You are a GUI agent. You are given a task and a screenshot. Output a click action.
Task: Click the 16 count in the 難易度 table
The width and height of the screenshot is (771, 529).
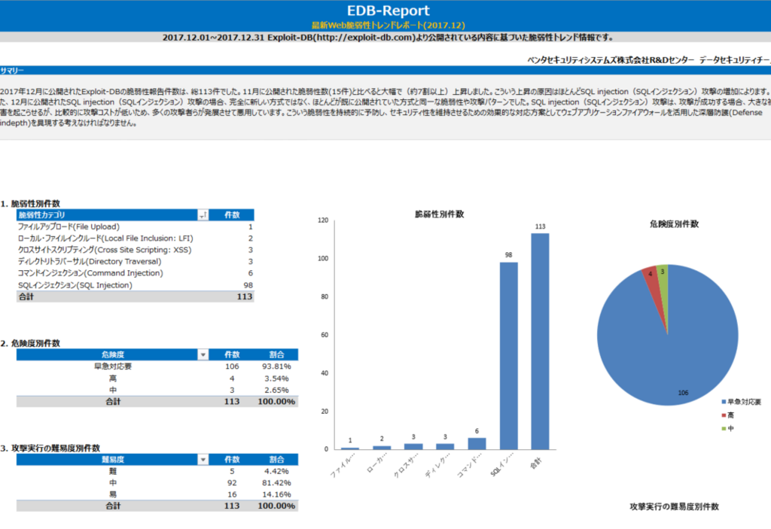coord(232,494)
